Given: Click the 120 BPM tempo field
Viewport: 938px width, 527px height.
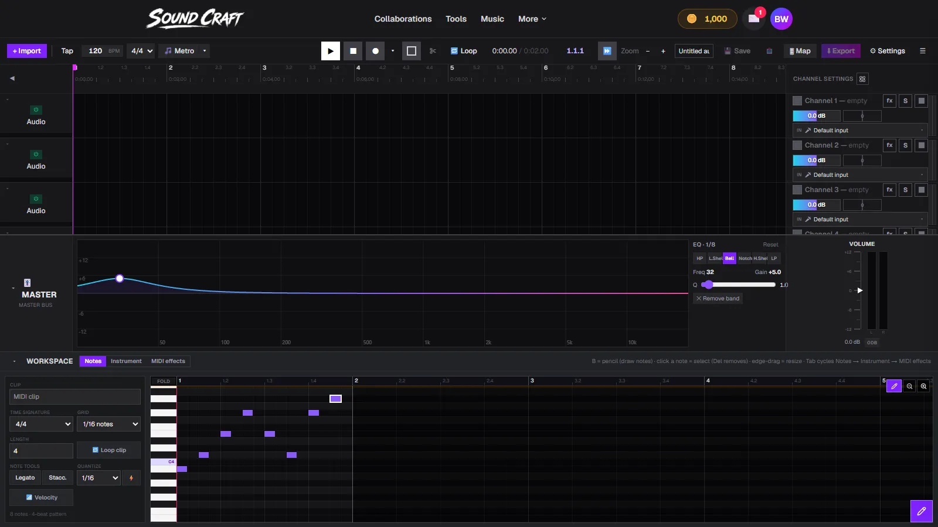Looking at the screenshot, I should [x=102, y=51].
